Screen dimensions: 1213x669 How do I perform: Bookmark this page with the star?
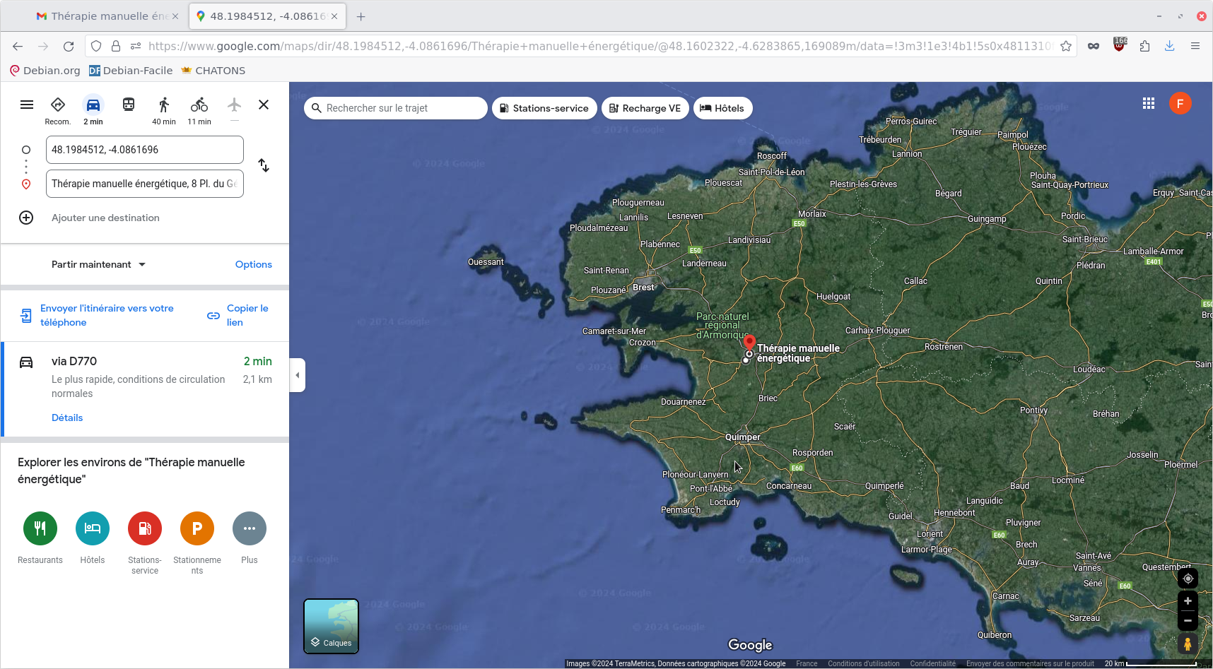click(1066, 46)
